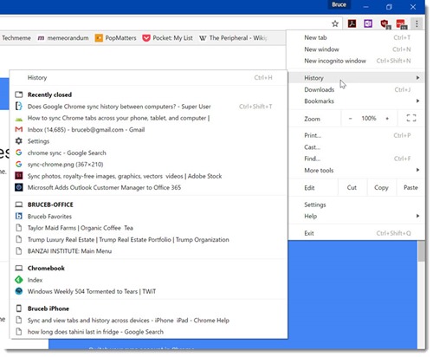
Task: Click the Paste button in Edit row
Action: (410, 187)
